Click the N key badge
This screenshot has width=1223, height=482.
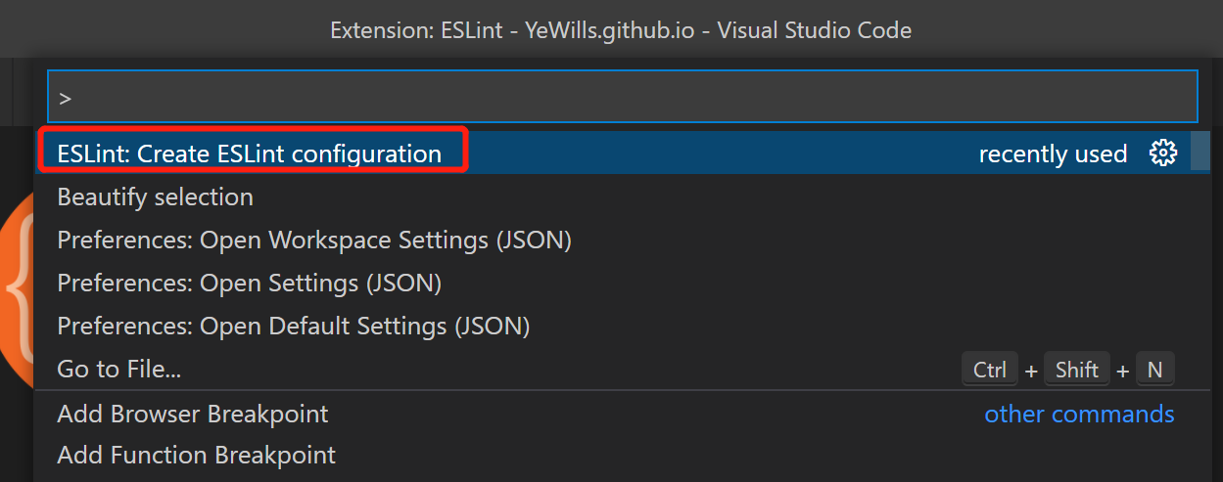(x=1154, y=370)
